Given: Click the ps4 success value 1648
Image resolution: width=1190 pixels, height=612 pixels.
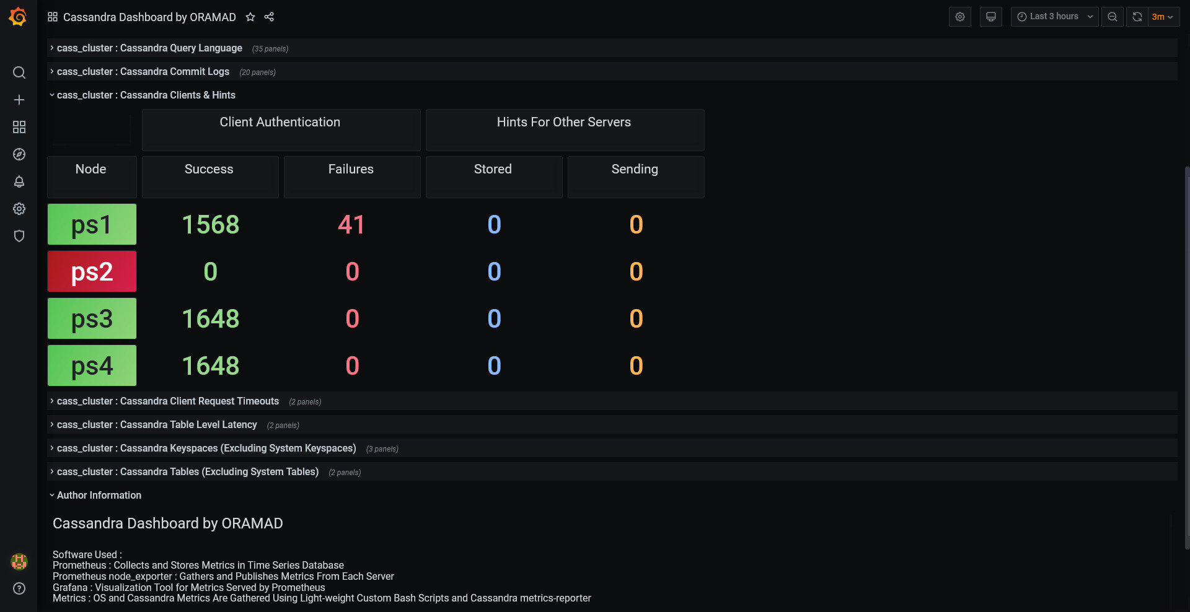Looking at the screenshot, I should (210, 365).
